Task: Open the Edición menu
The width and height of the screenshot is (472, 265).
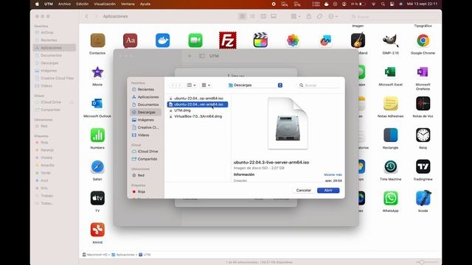Action: click(x=82, y=4)
